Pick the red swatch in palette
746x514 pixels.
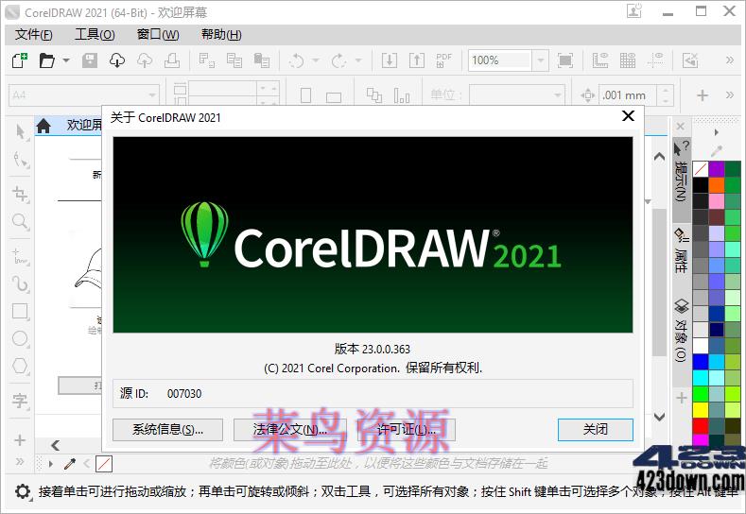tap(701, 425)
